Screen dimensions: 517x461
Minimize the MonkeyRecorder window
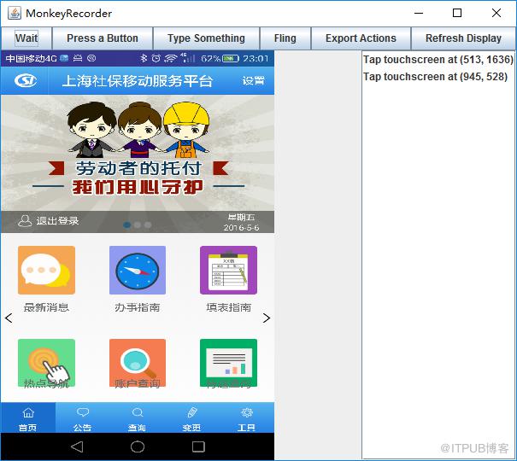click(x=419, y=13)
